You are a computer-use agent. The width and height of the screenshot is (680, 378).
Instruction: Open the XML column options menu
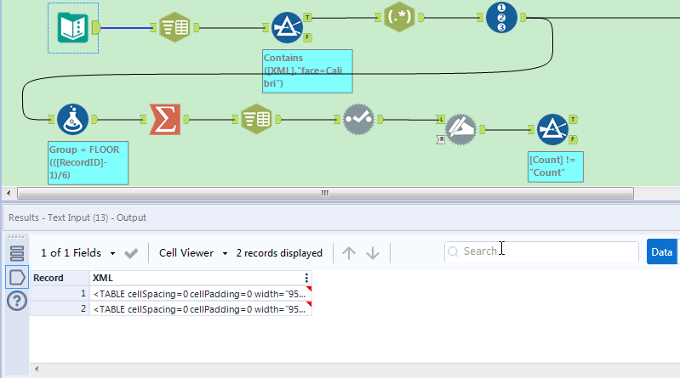tap(306, 278)
